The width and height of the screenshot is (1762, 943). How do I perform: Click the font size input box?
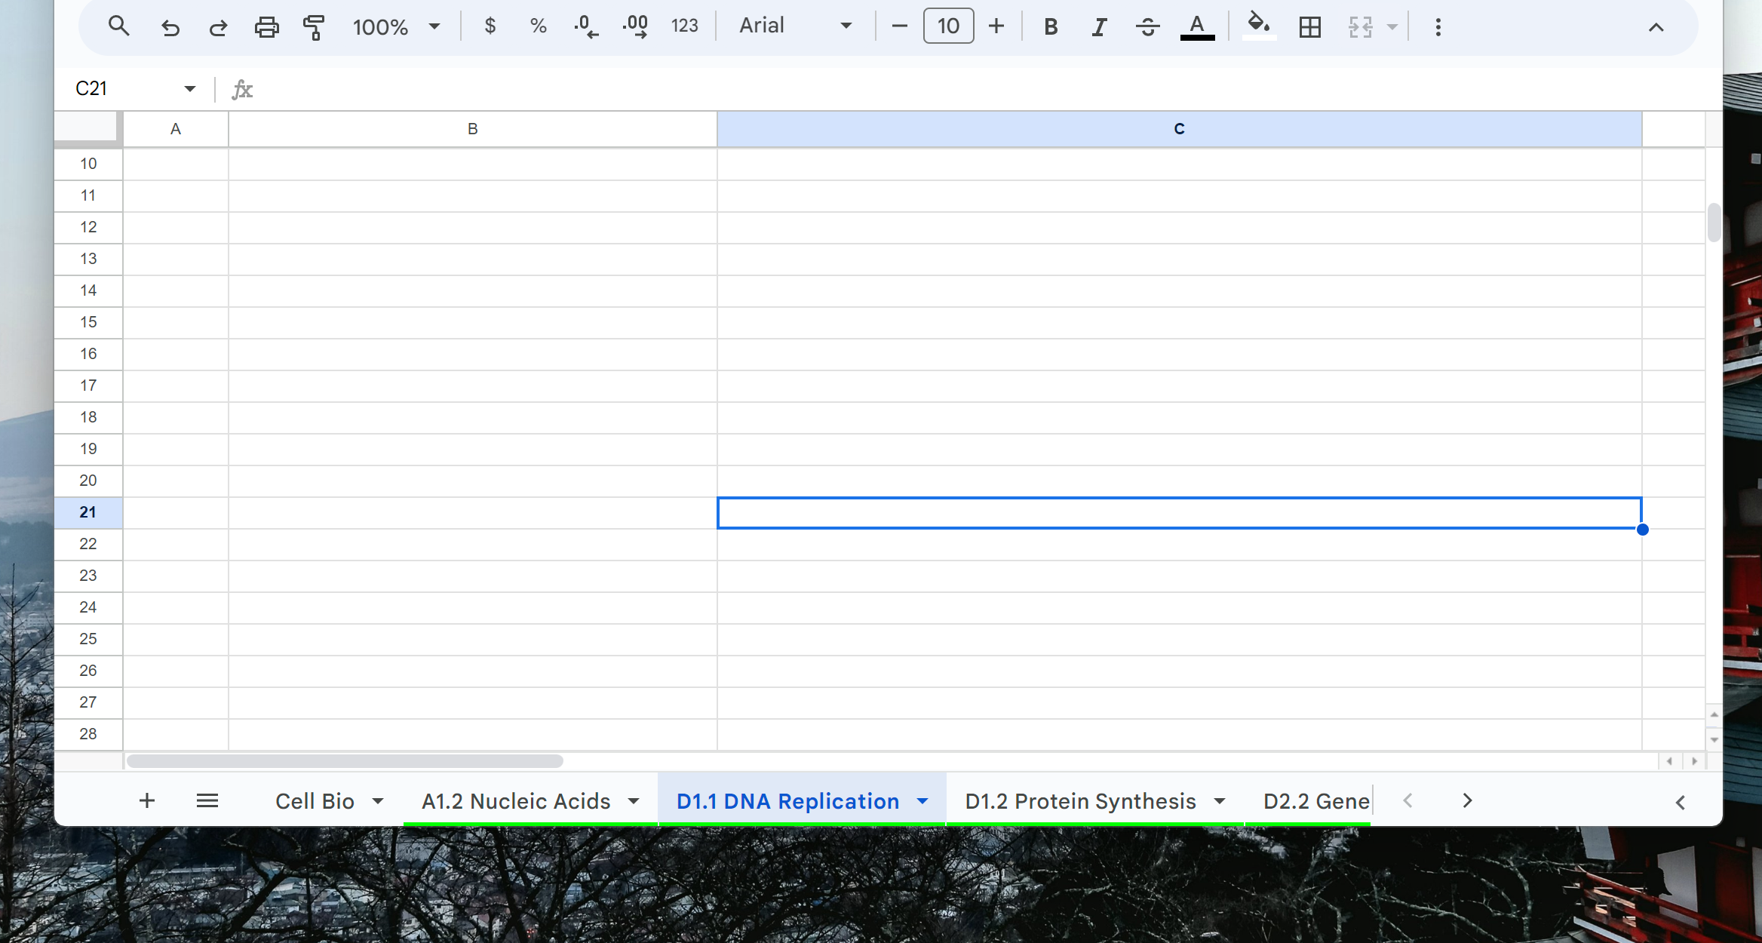coord(948,26)
